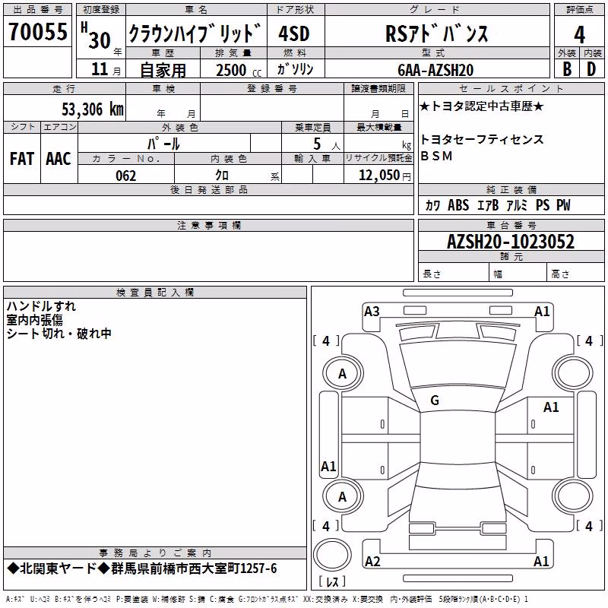Select the exterior color パール
Viewport: 608px width, 608px height.
tap(163, 144)
